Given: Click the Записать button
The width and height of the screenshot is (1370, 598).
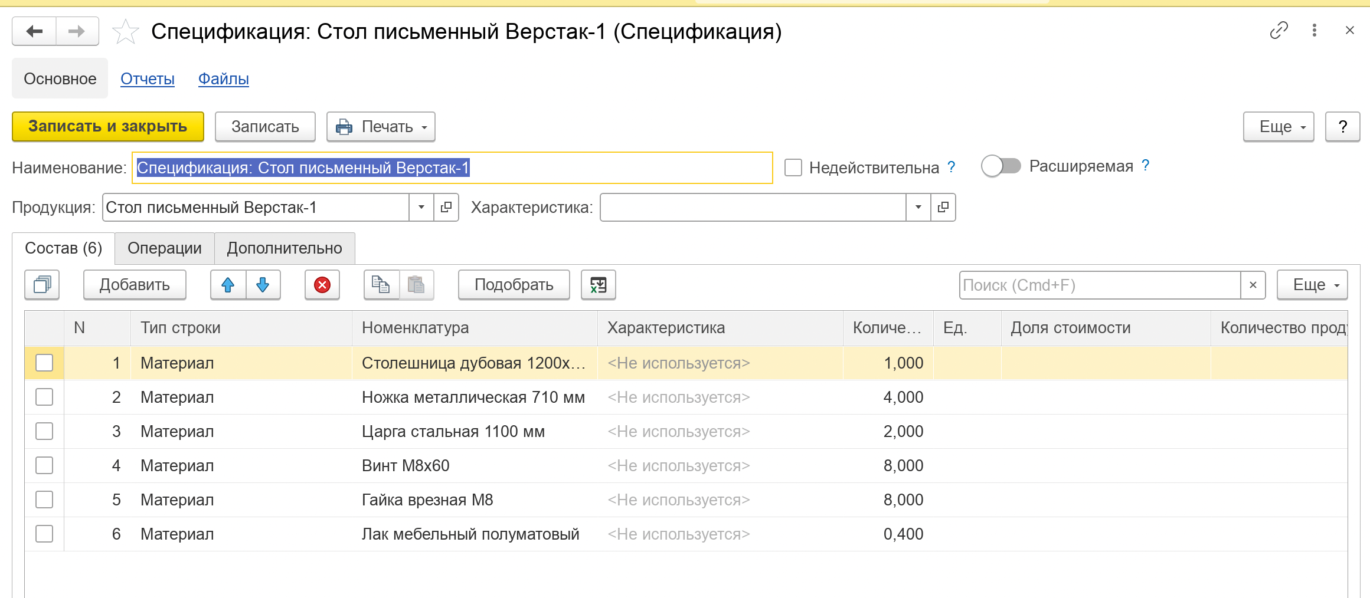Looking at the screenshot, I should point(265,126).
